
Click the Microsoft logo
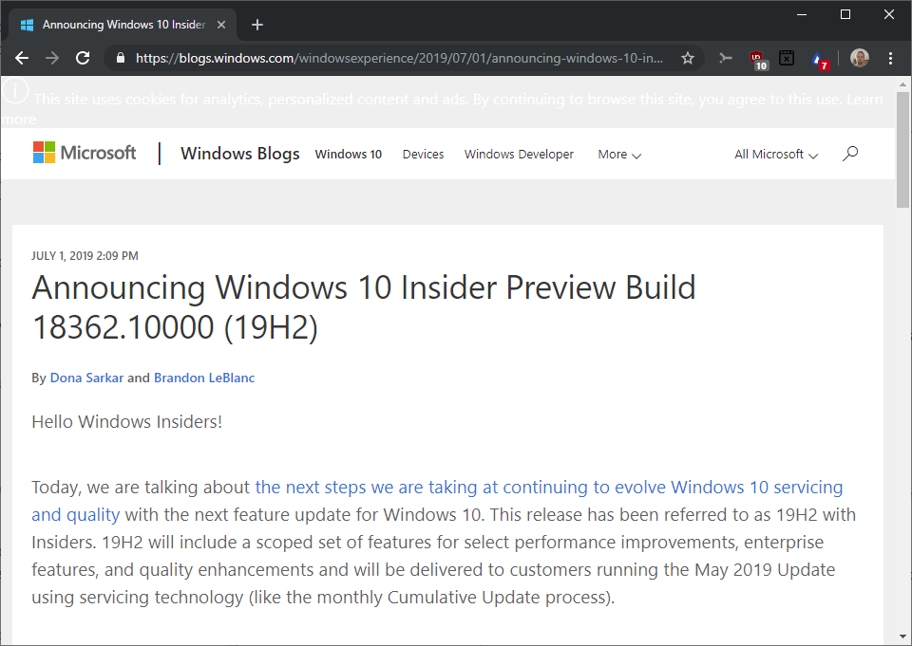pyautogui.click(x=85, y=153)
